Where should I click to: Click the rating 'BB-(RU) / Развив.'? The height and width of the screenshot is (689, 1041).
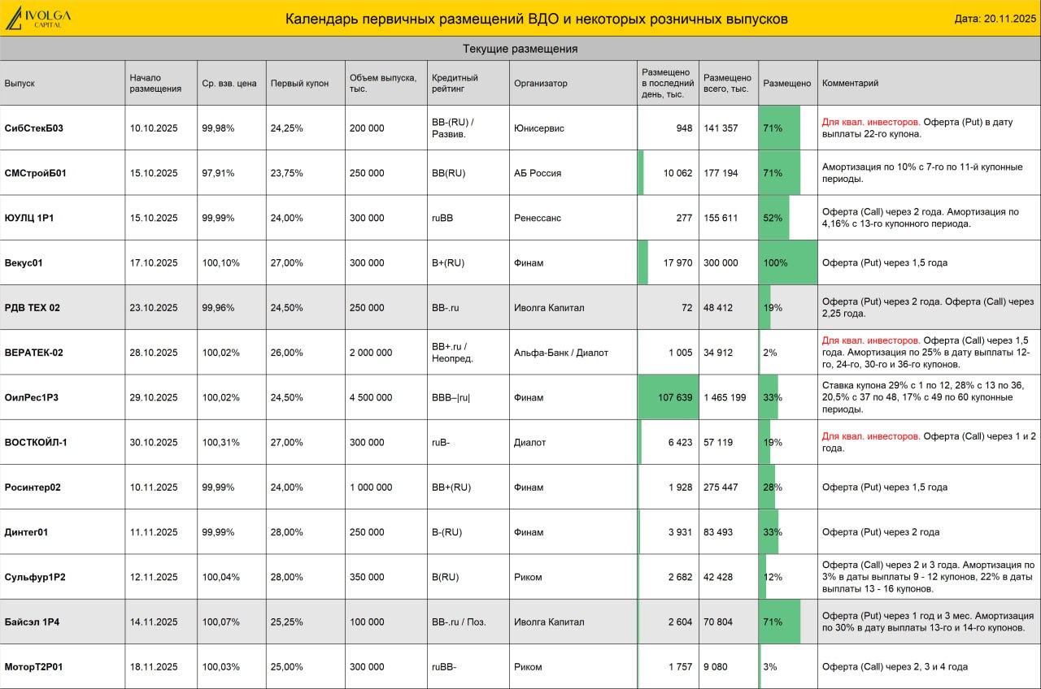[453, 128]
